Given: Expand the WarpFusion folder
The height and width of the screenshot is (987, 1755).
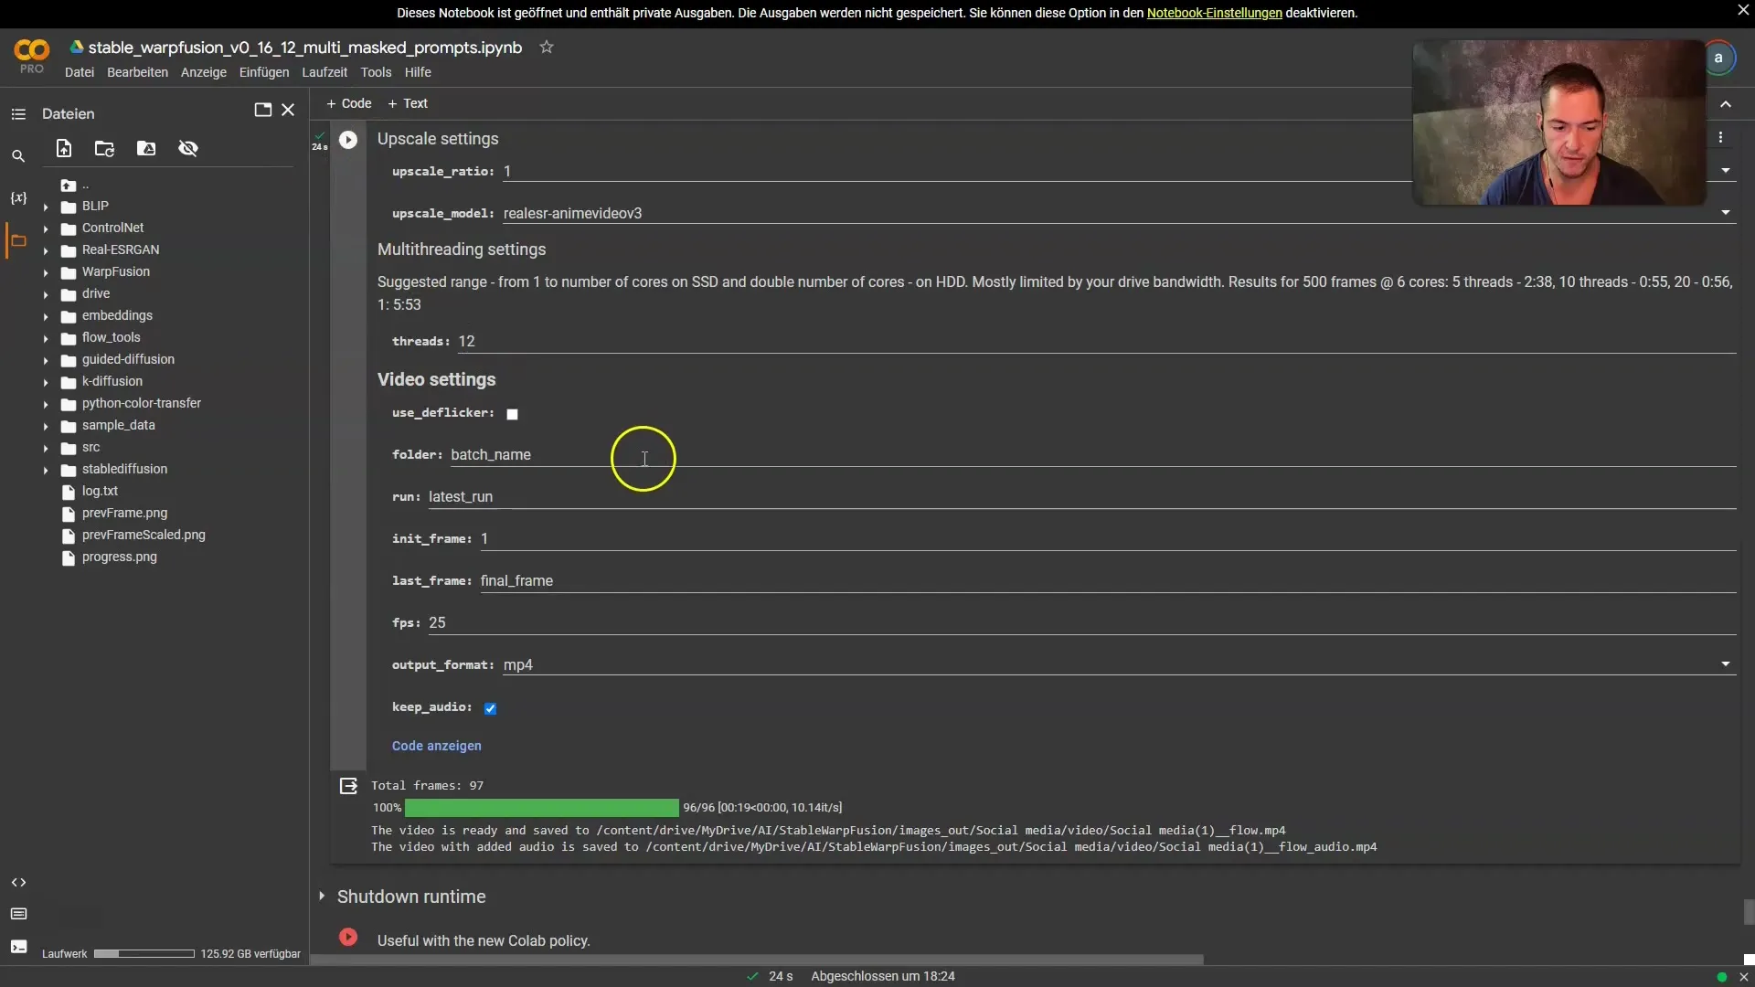Looking at the screenshot, I should point(46,273).
